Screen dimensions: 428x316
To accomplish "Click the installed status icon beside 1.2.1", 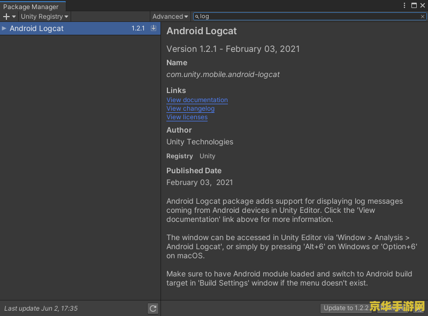I will coord(154,28).
